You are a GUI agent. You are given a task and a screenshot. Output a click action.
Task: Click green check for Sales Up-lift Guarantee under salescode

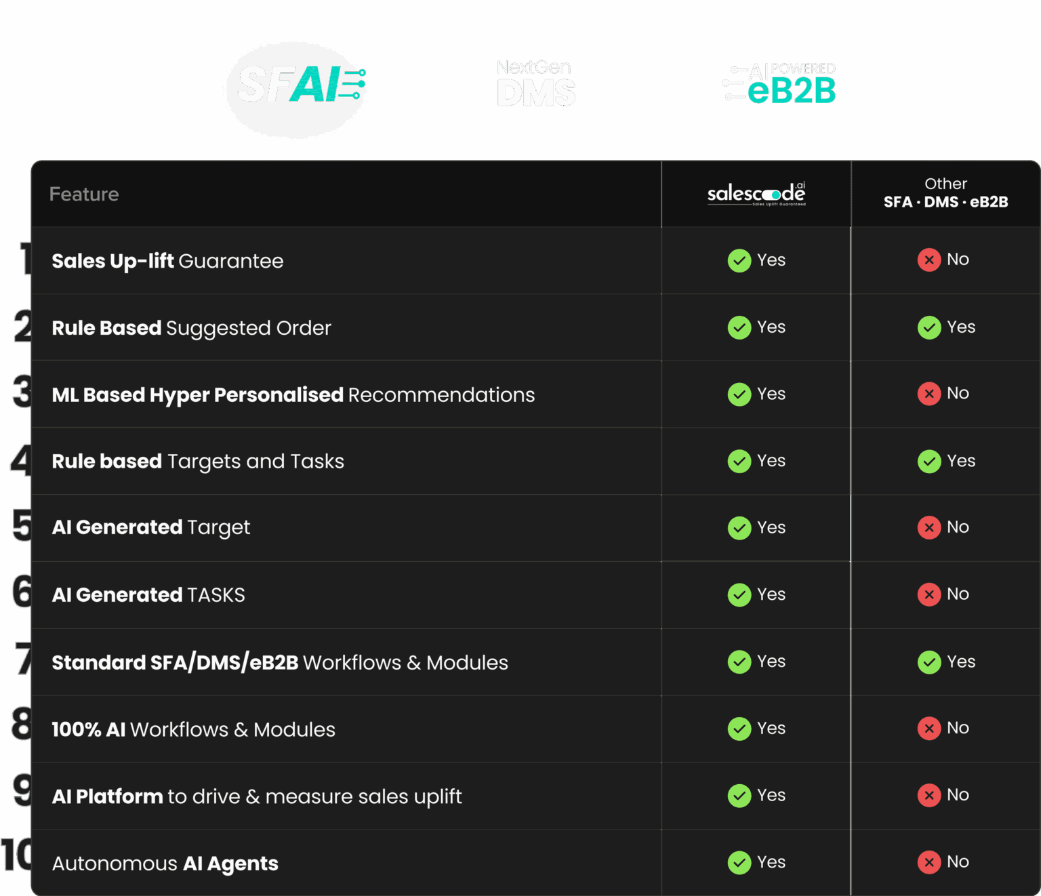[739, 260]
